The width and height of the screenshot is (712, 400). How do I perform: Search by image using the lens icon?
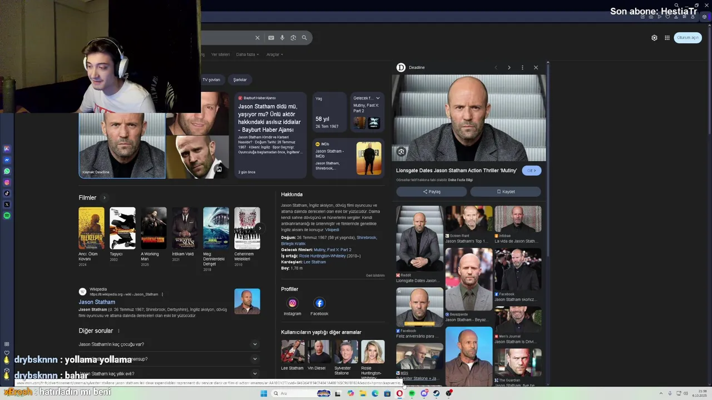(x=293, y=38)
